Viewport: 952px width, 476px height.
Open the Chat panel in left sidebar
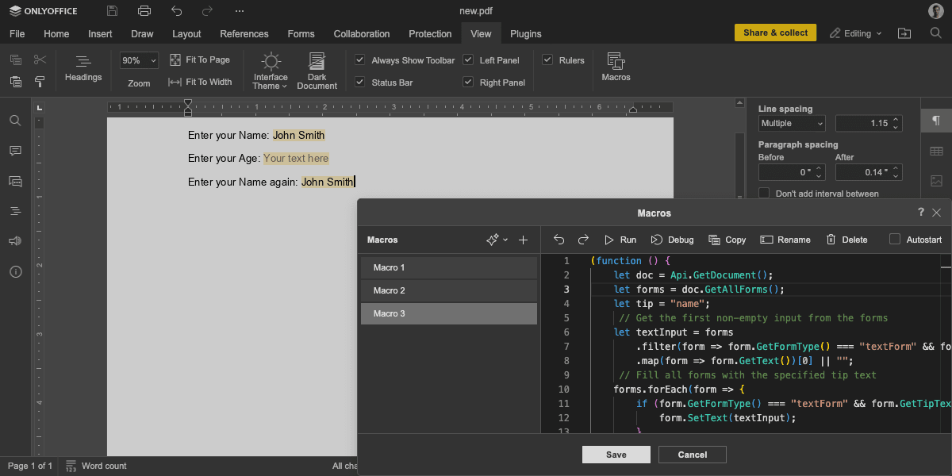coord(15,181)
